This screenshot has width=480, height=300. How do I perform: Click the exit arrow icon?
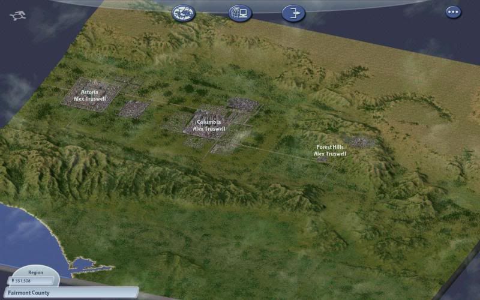tap(293, 13)
